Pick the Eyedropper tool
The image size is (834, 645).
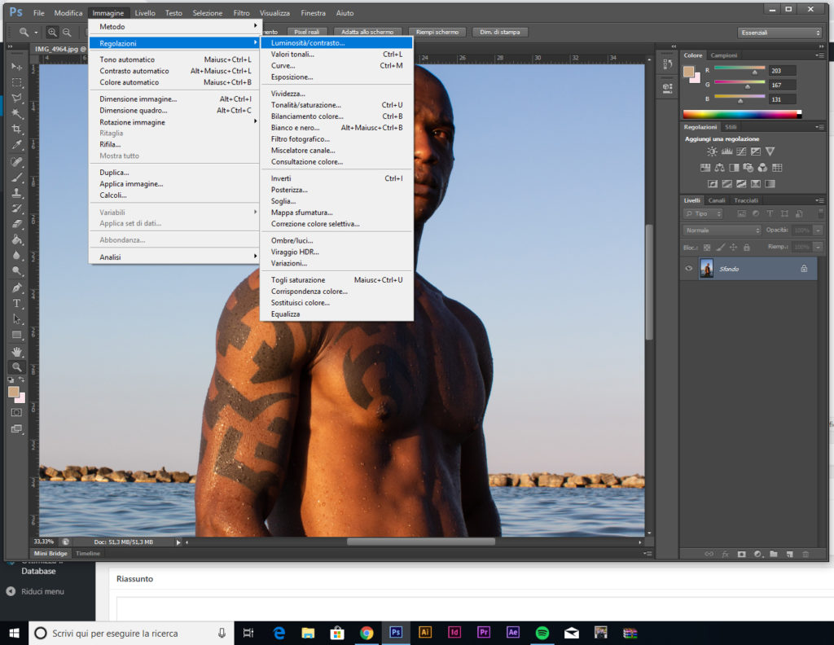[x=16, y=145]
